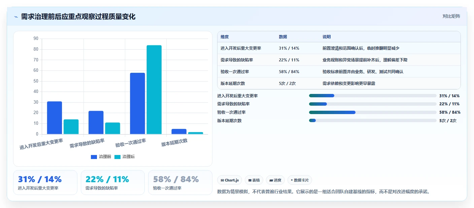The width and height of the screenshot is (474, 208).
Task: Click description 前置澄清和范围确认后，临时推翻明显减少
Action: [361, 48]
